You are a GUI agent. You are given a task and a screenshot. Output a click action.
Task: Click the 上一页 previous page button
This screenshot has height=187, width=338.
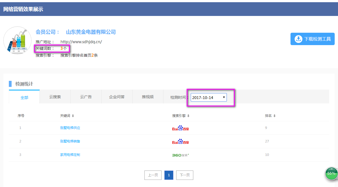click(153, 175)
